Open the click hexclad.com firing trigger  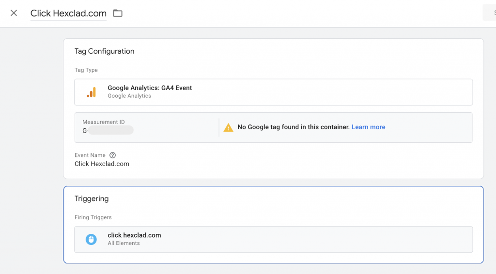(x=273, y=239)
